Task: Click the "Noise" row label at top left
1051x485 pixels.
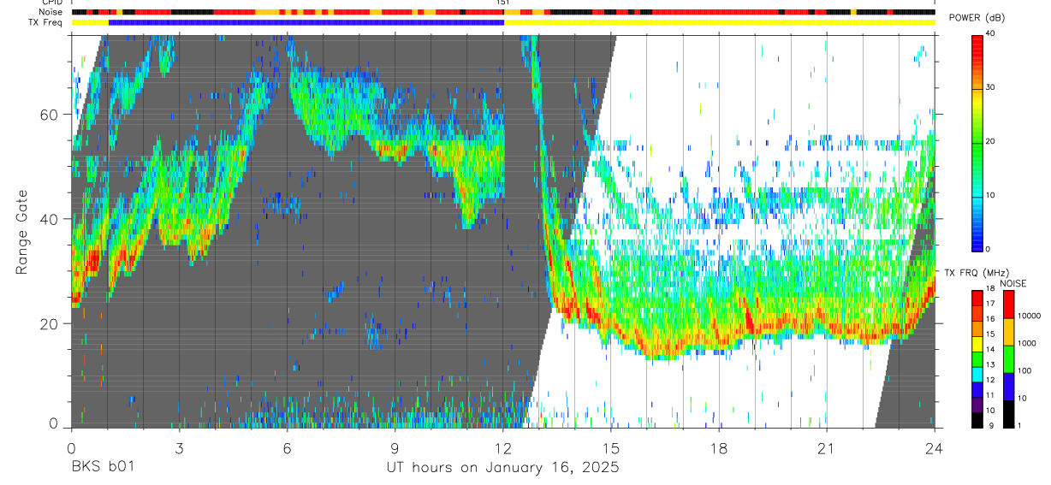Action: [50, 12]
